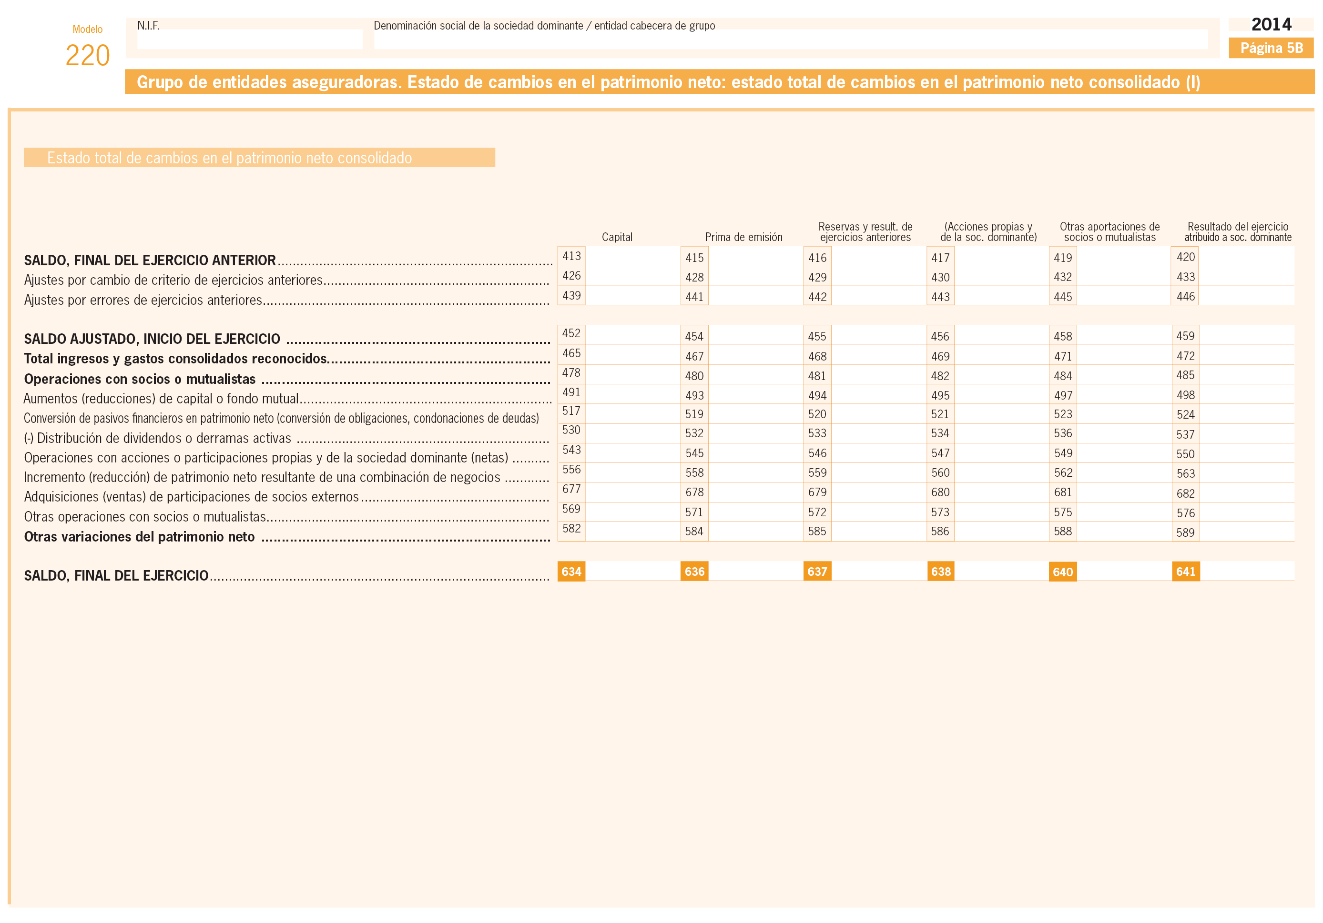
Task: Click 'SALDO, FINAL DEL EJERCICIO ANTERIOR' row label
Action: click(x=150, y=260)
